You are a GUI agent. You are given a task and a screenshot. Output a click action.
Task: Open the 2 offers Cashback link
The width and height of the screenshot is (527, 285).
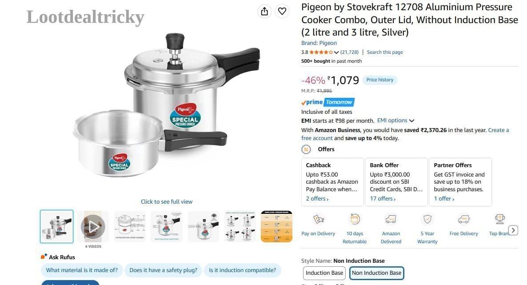tap(317, 199)
